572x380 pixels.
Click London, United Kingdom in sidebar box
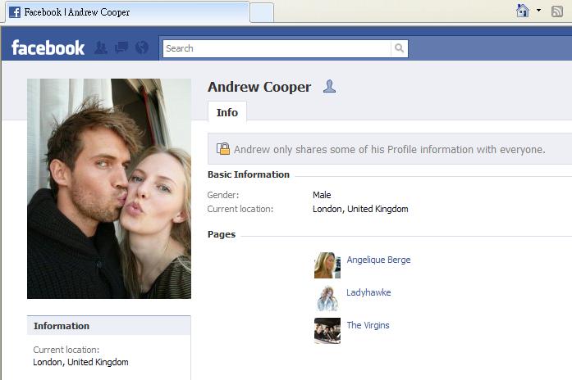pyautogui.click(x=80, y=362)
